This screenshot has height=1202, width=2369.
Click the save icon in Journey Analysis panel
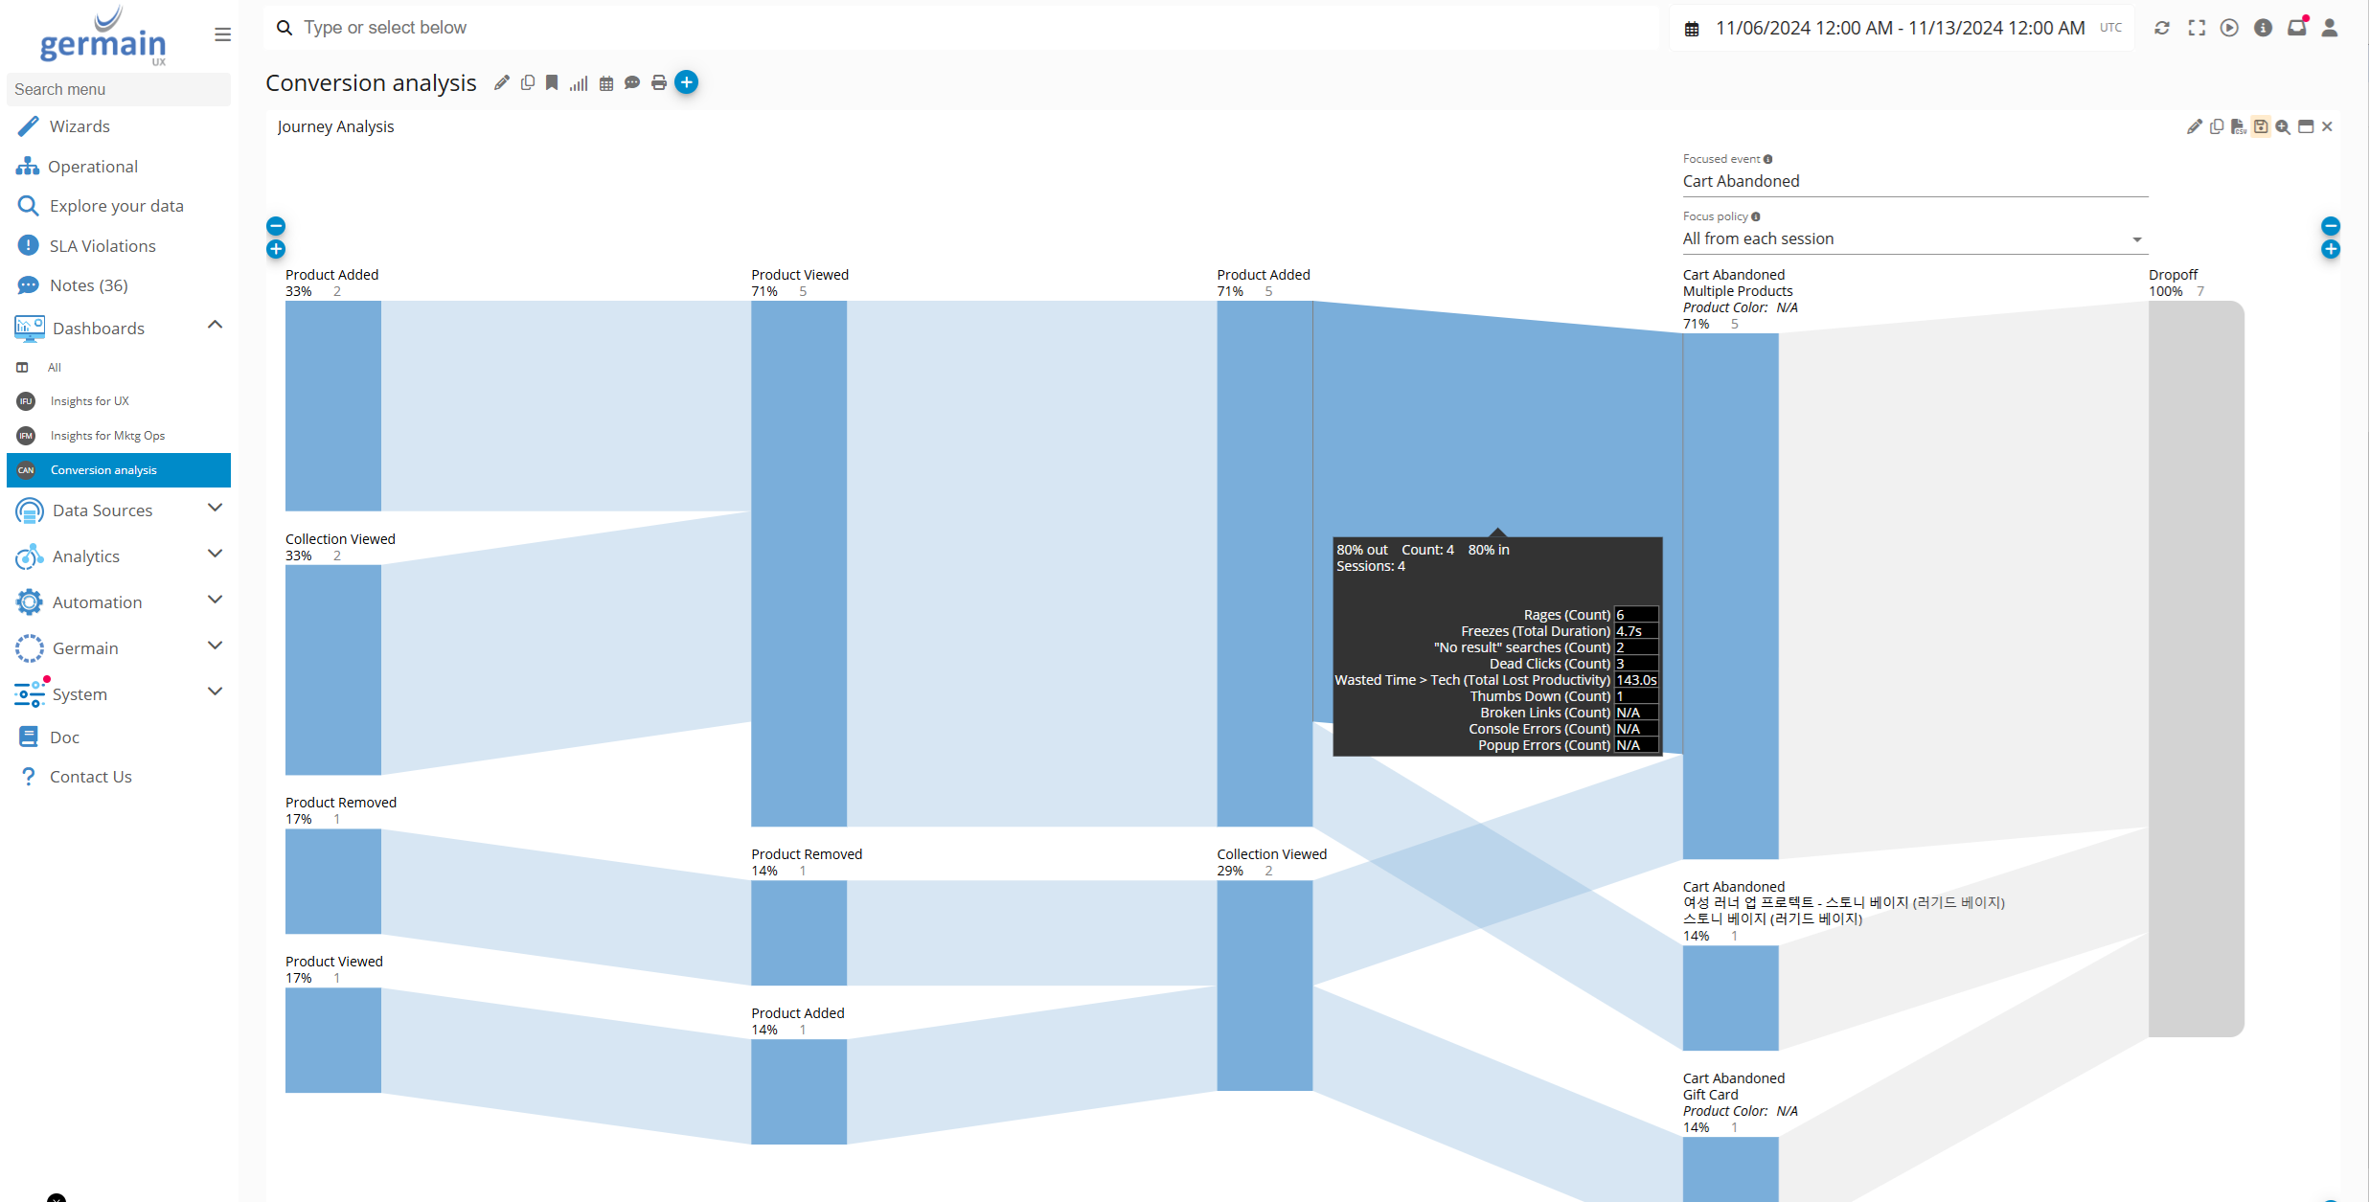pos(2261,126)
